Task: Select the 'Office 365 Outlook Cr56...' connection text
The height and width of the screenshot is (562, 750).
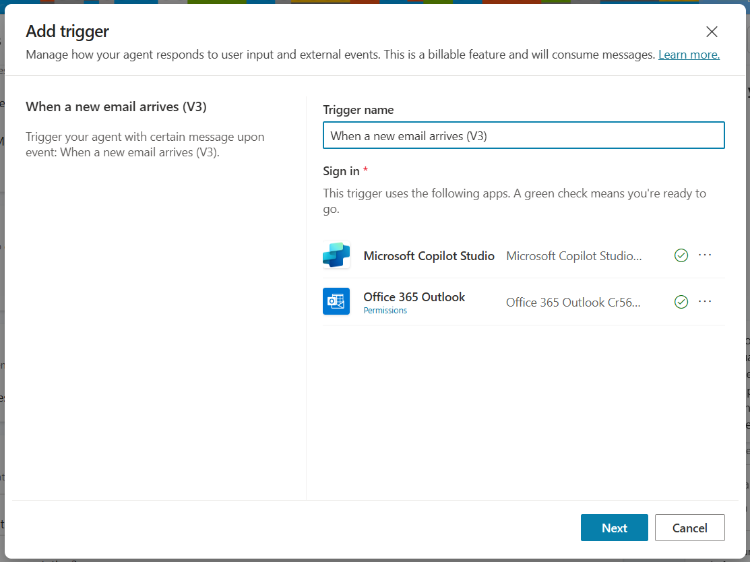Action: pos(573,303)
